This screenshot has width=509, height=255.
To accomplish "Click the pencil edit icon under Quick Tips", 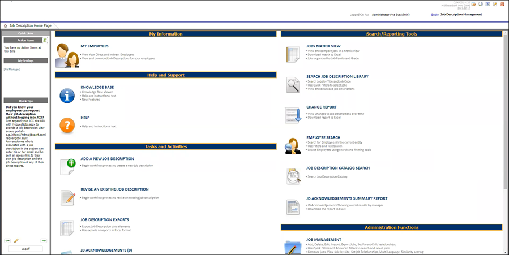I will tap(16, 241).
